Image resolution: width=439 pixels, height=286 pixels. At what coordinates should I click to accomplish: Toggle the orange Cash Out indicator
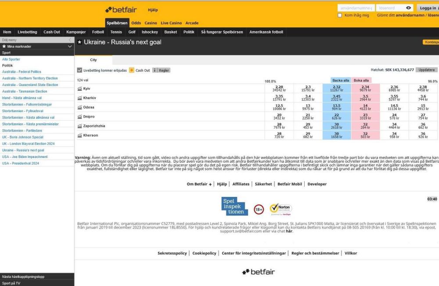pyautogui.click(x=131, y=70)
